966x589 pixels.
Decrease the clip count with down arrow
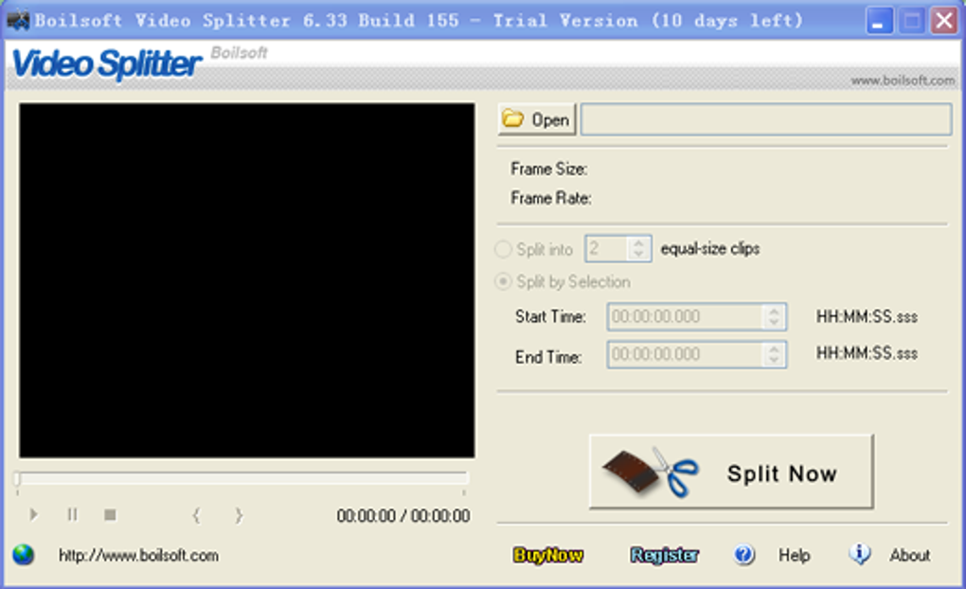pos(639,255)
